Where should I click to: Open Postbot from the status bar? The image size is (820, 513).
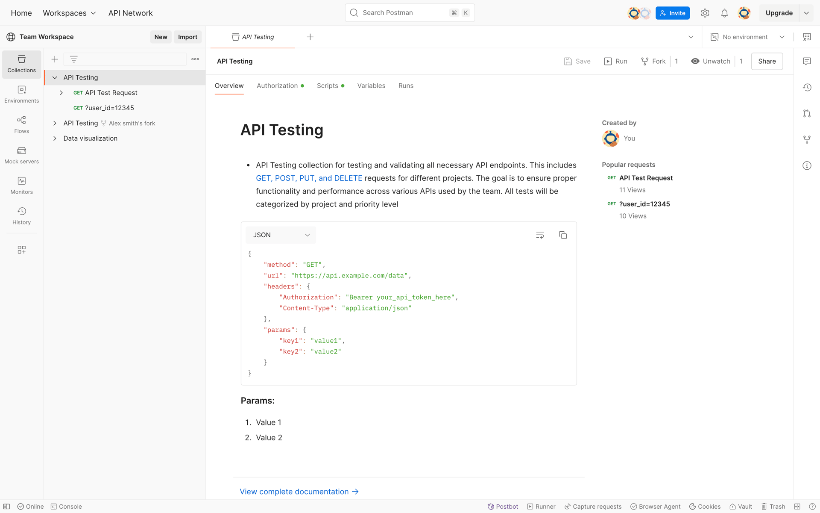[503, 507]
